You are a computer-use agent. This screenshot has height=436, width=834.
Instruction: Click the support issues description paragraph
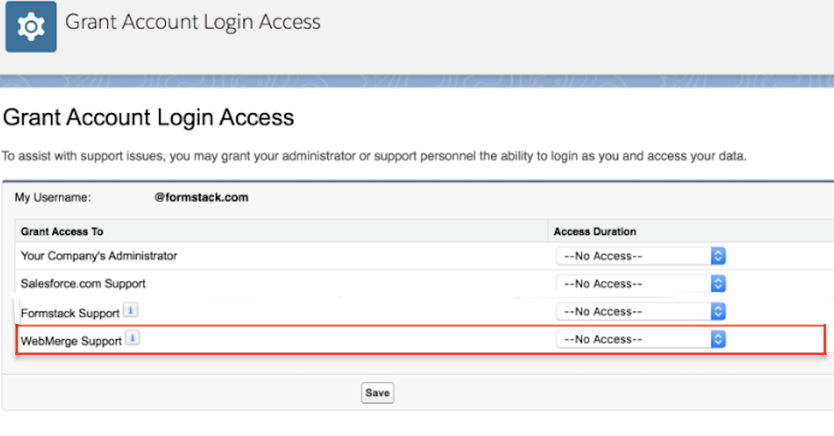(373, 156)
